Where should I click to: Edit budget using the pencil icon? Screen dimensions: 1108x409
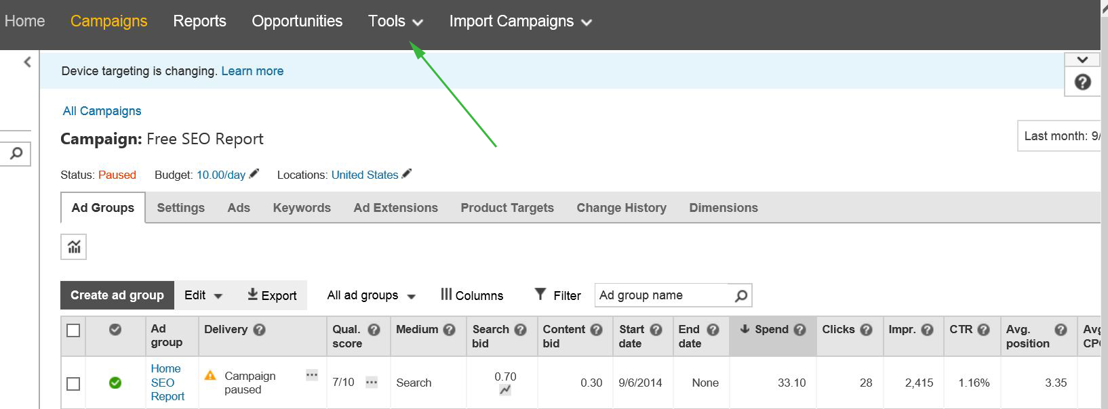254,174
